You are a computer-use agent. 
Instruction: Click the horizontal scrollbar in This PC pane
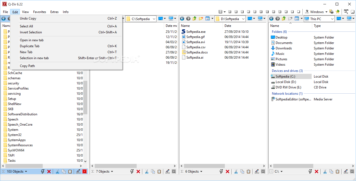293,166
